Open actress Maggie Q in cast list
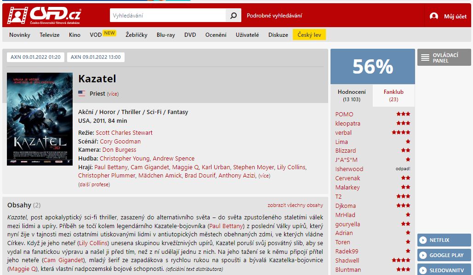 click(x=186, y=167)
